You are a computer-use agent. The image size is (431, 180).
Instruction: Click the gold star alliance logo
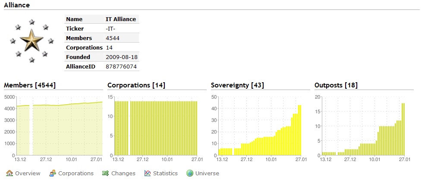pyautogui.click(x=32, y=40)
